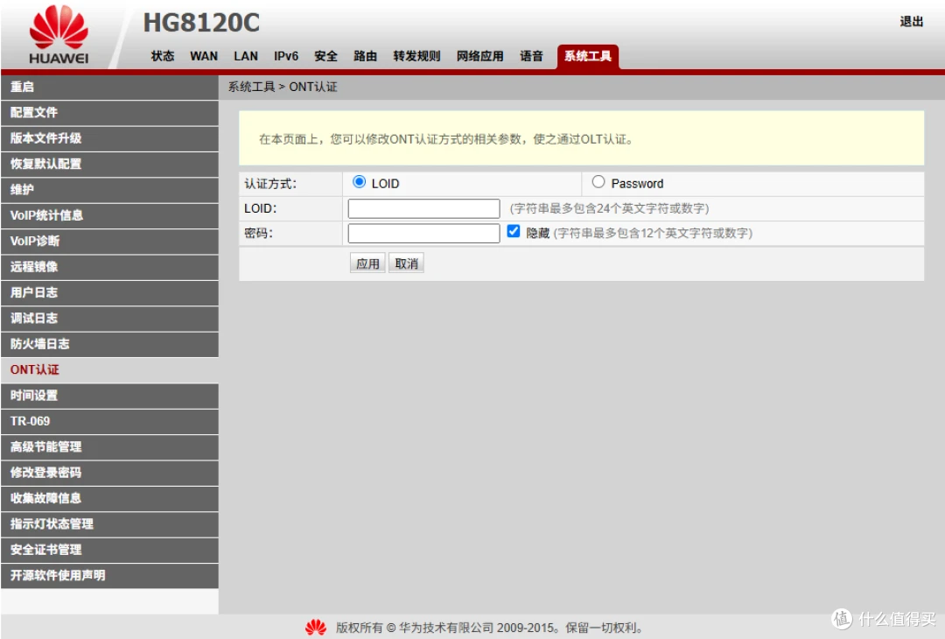Select 用户日志 in the sidebar

[109, 292]
